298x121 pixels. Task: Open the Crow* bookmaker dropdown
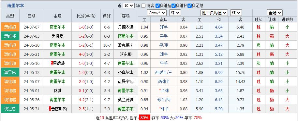tap(157, 13)
